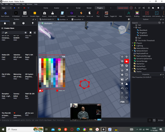Click the red active F3X Paint tool
The image size is (165, 132).
[x=127, y=61]
